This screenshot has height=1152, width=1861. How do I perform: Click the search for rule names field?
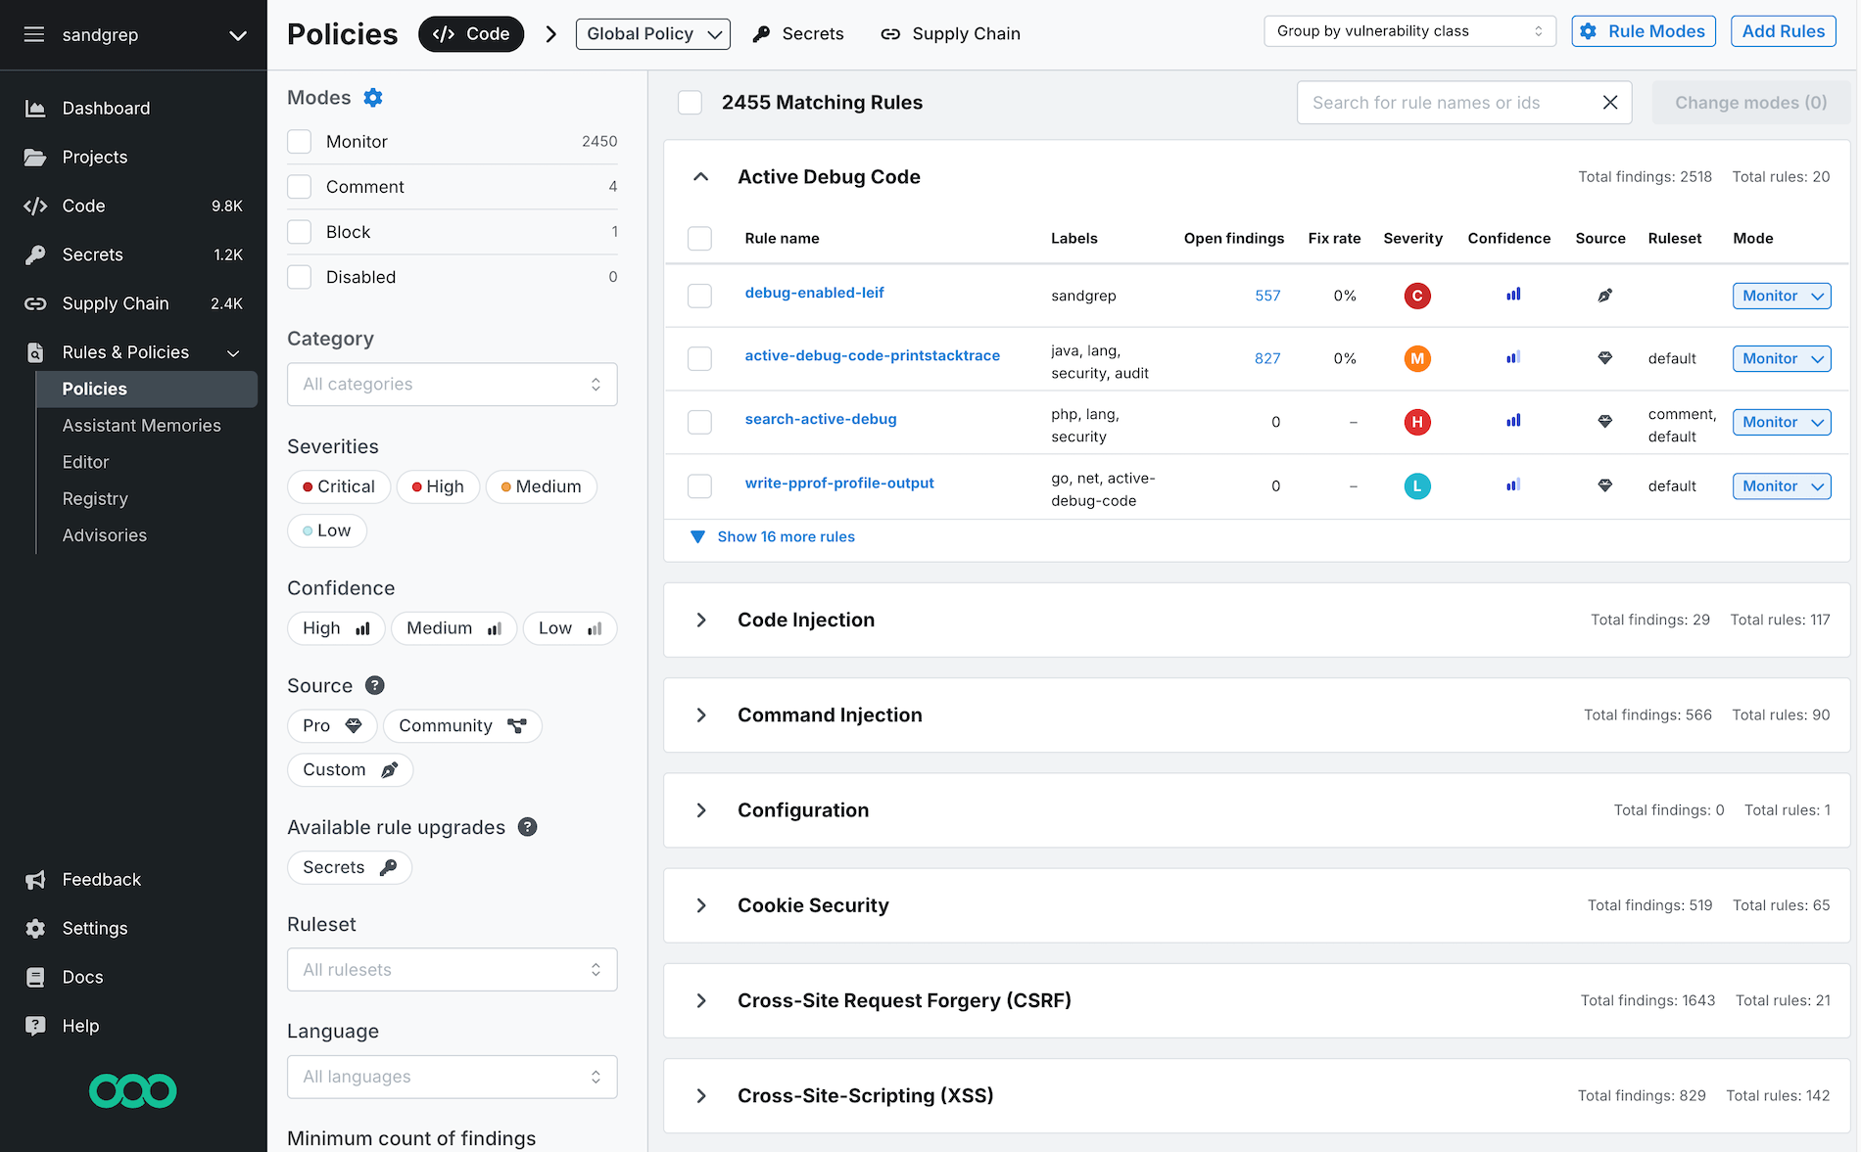point(1440,102)
